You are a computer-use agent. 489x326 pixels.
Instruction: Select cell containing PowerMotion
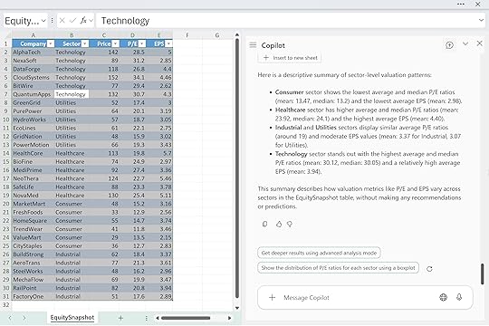tap(34, 145)
